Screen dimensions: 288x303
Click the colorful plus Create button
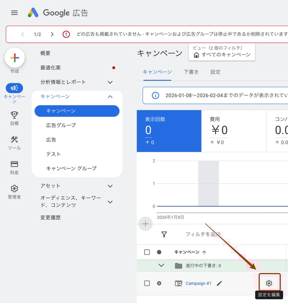(14, 58)
